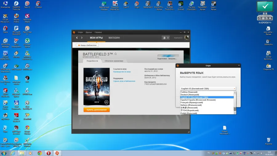Viewport: 277px width, 156px height.
Task: Click the language list scrollbar
Action: (235, 103)
